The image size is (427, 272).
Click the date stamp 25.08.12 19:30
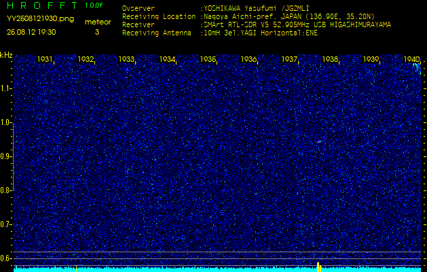pos(31,32)
